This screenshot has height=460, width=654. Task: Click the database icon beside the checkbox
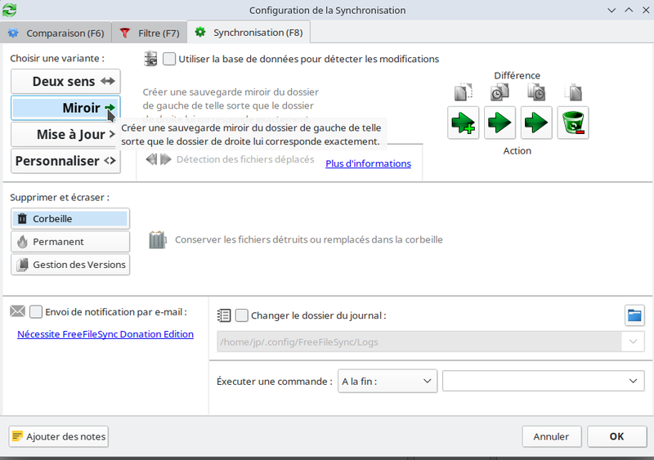(x=150, y=59)
